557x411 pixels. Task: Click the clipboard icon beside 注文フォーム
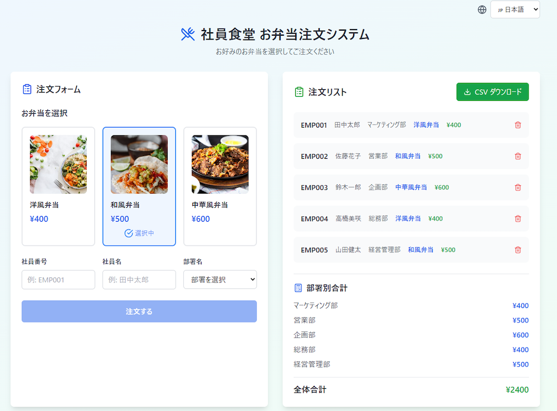27,89
